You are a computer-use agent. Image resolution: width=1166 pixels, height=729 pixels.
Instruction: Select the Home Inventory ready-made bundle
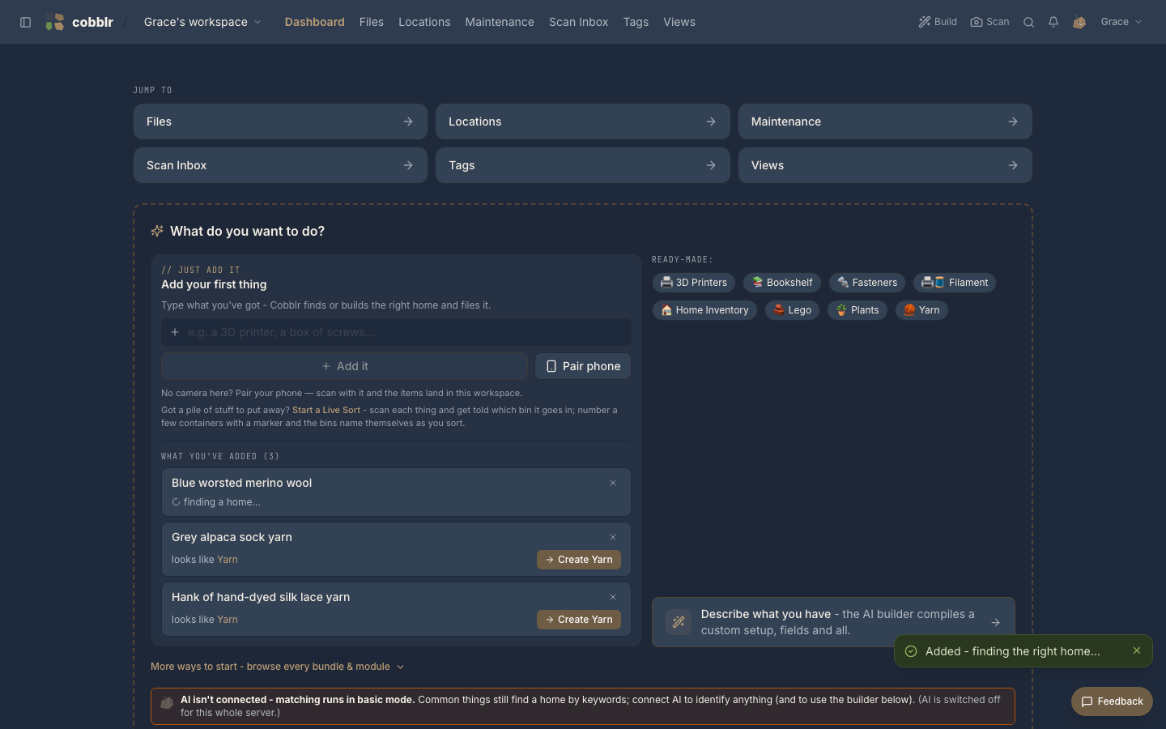click(x=704, y=310)
